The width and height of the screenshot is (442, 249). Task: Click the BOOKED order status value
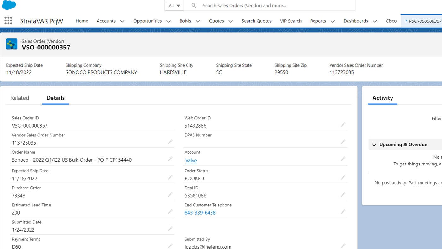coord(194,178)
